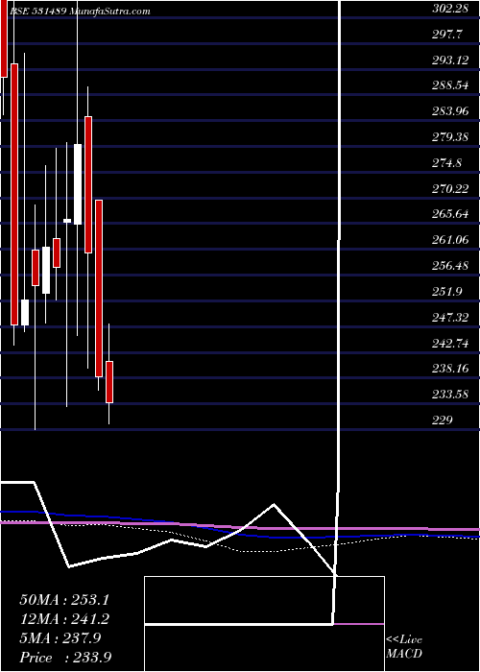
Task: Click the 293.12 price axis label
Action: tap(449, 60)
